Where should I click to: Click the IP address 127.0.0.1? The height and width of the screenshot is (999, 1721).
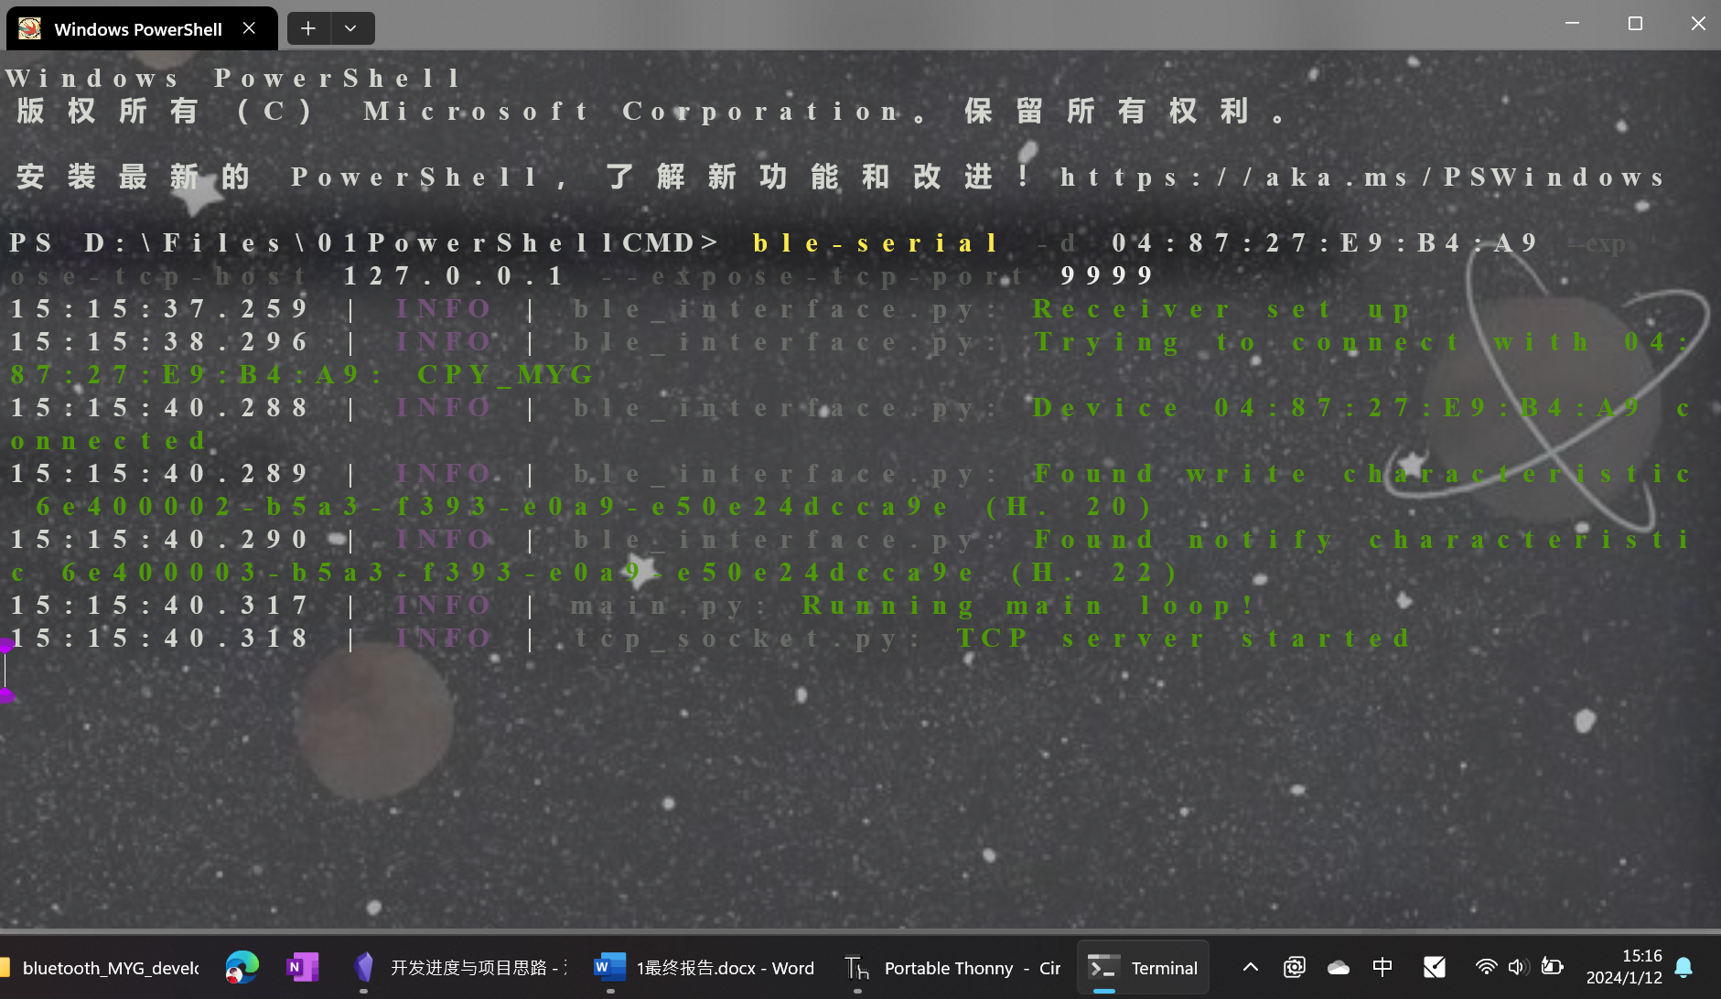click(x=453, y=276)
